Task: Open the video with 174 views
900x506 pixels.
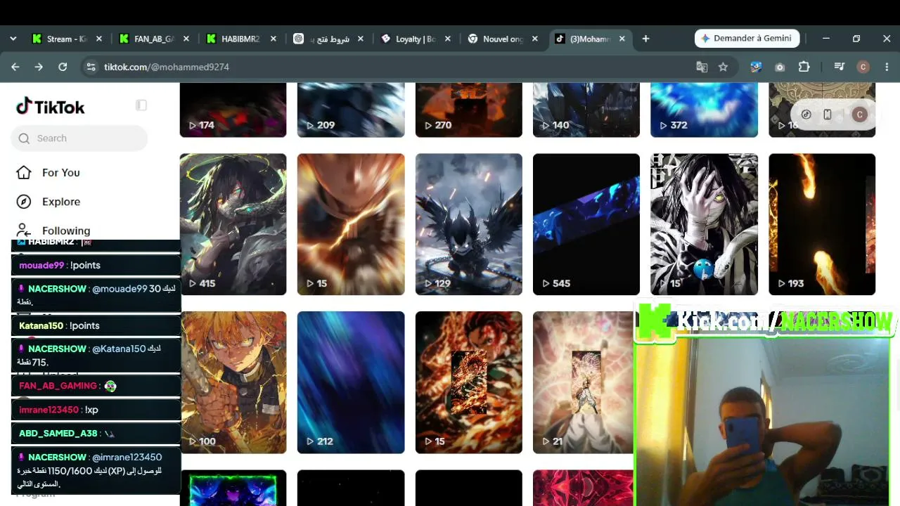Action: (x=233, y=110)
